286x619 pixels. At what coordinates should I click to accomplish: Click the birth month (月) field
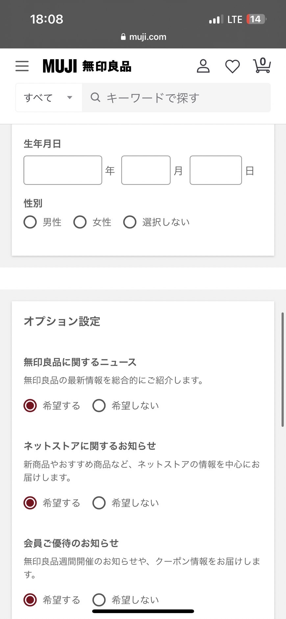click(146, 170)
